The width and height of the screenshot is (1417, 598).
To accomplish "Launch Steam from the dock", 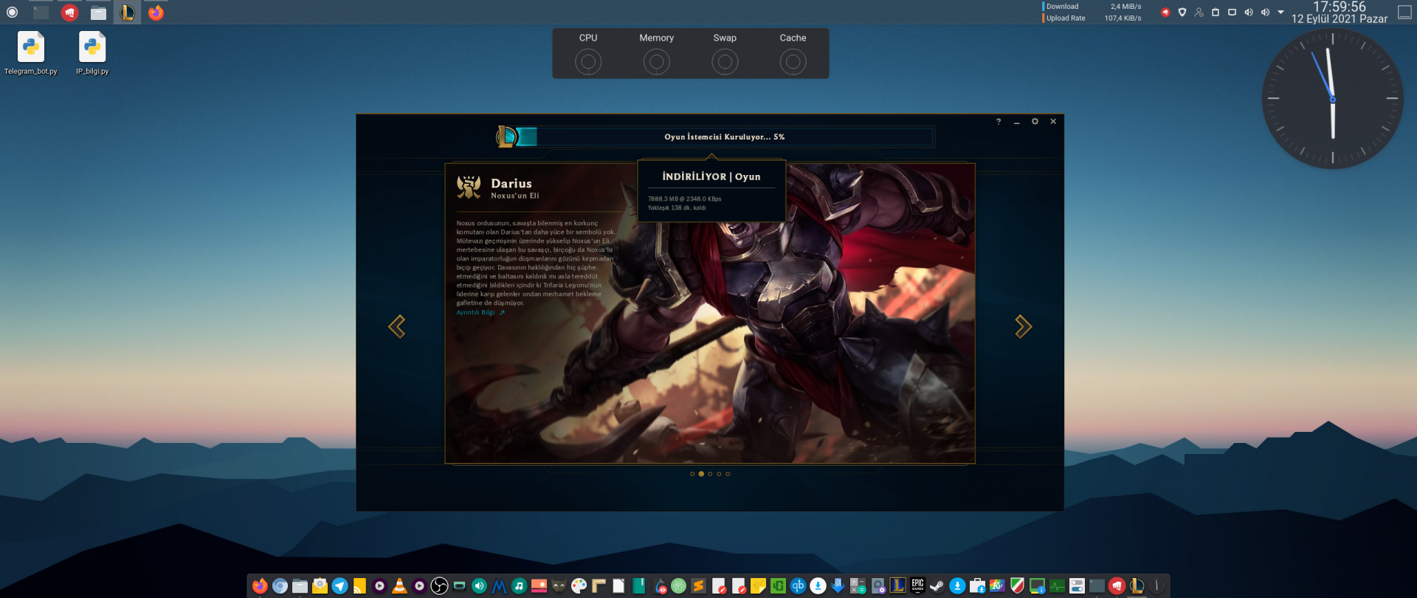I will tap(937, 586).
